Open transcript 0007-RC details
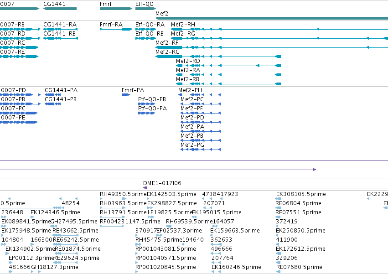Image resolution: width=388 pixels, height=274 pixels. [x=12, y=43]
